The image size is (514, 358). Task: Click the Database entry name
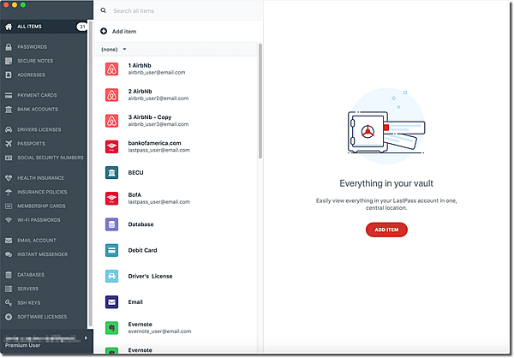[140, 224]
